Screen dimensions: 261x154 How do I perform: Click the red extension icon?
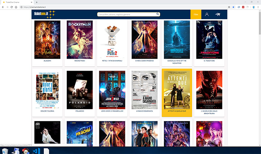243,7
